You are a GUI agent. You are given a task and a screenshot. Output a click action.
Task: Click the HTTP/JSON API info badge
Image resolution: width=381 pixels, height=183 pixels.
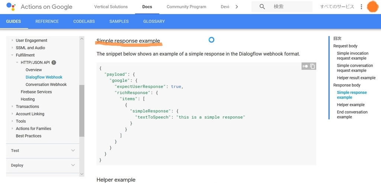[54, 63]
